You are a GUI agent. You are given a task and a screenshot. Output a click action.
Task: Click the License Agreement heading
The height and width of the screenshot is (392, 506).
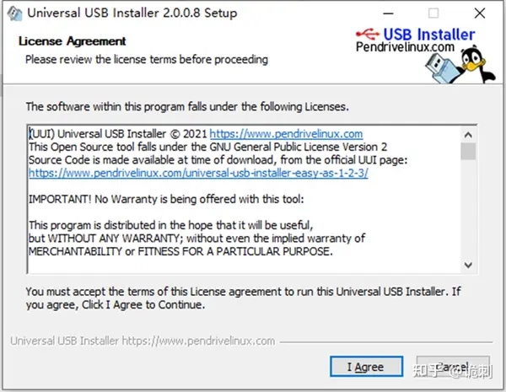coord(72,41)
